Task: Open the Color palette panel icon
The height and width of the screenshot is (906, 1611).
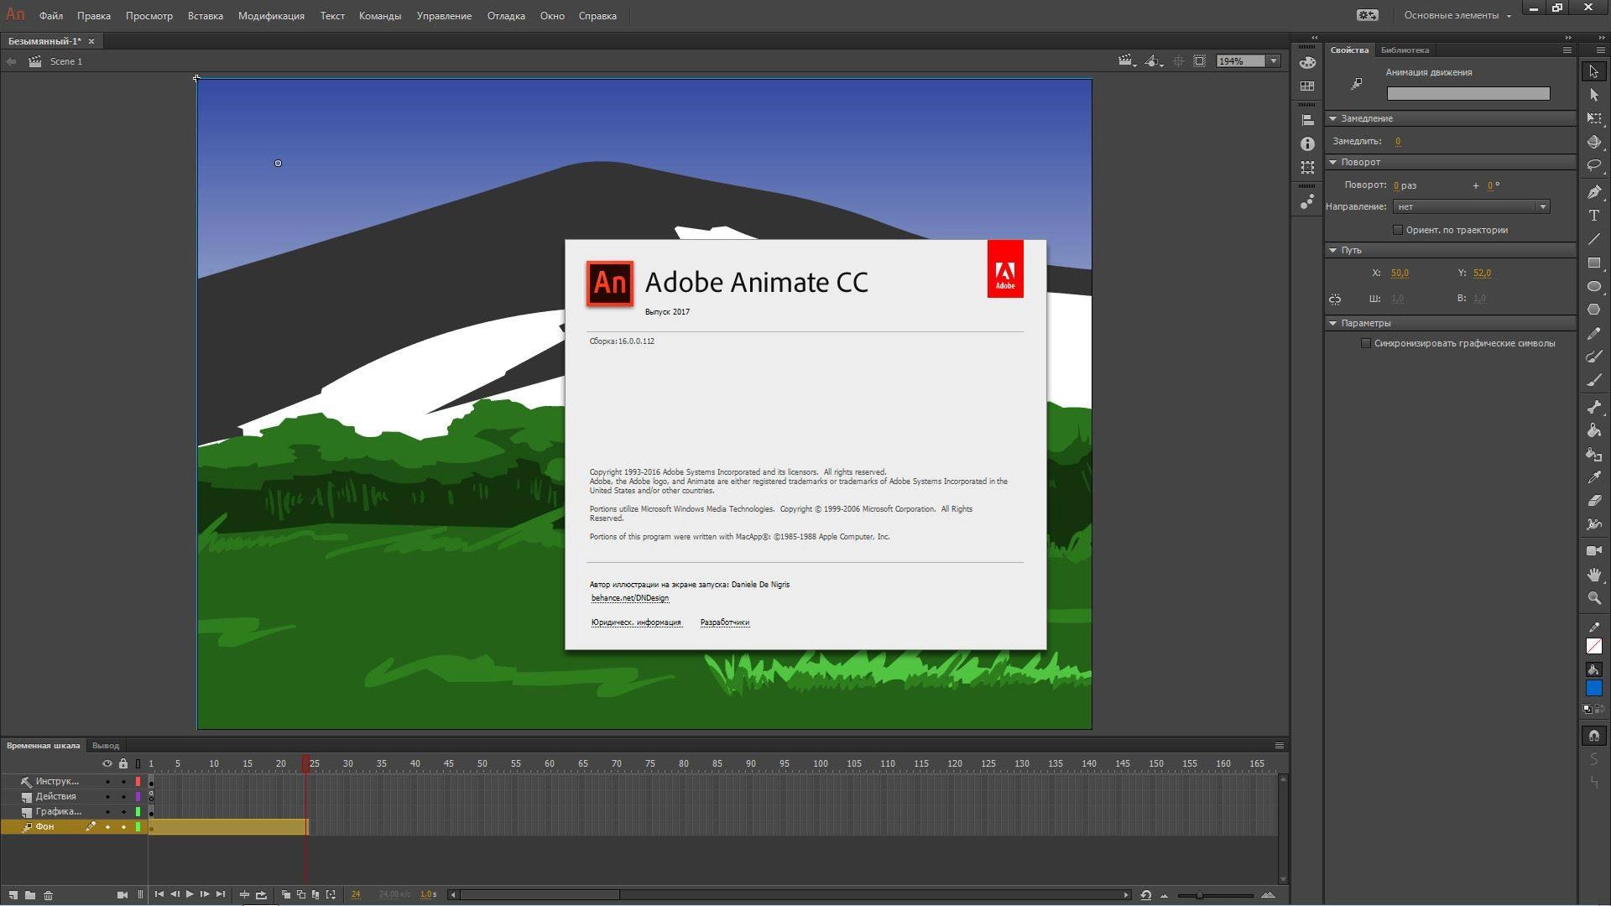Action: (1307, 62)
